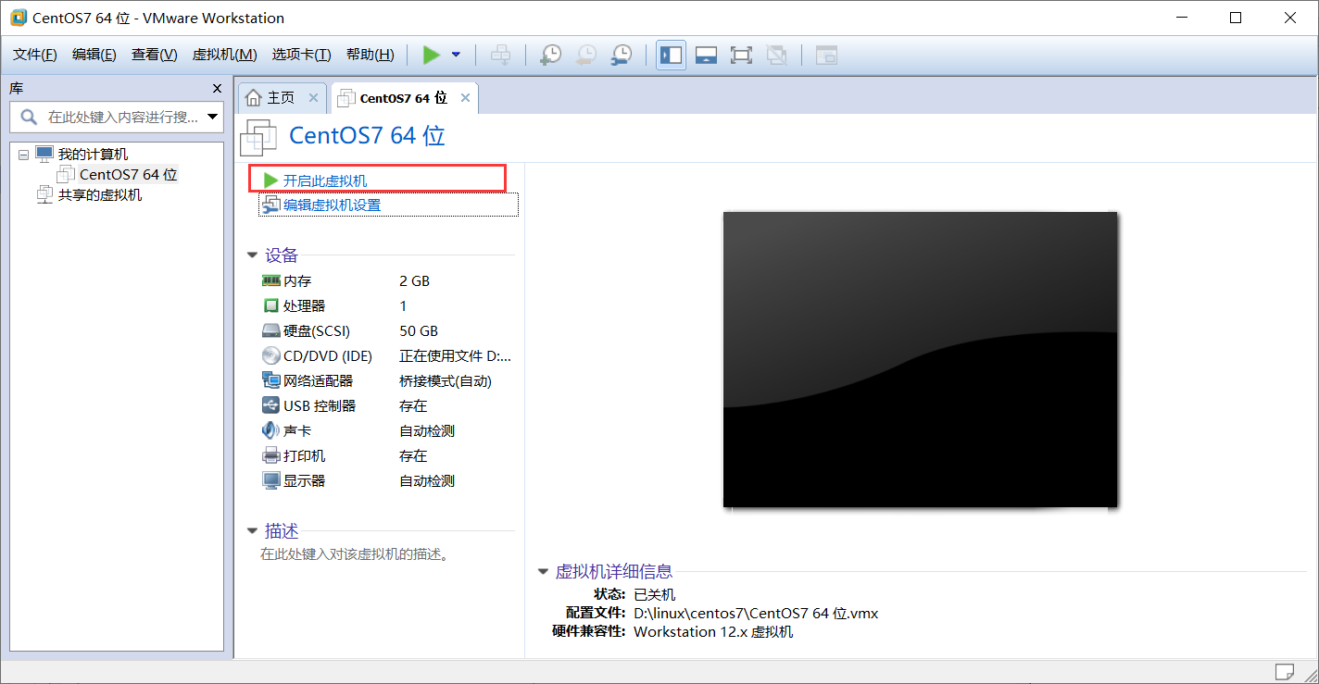Click the Unity mode toolbar icon
The width and height of the screenshot is (1319, 684).
point(776,55)
